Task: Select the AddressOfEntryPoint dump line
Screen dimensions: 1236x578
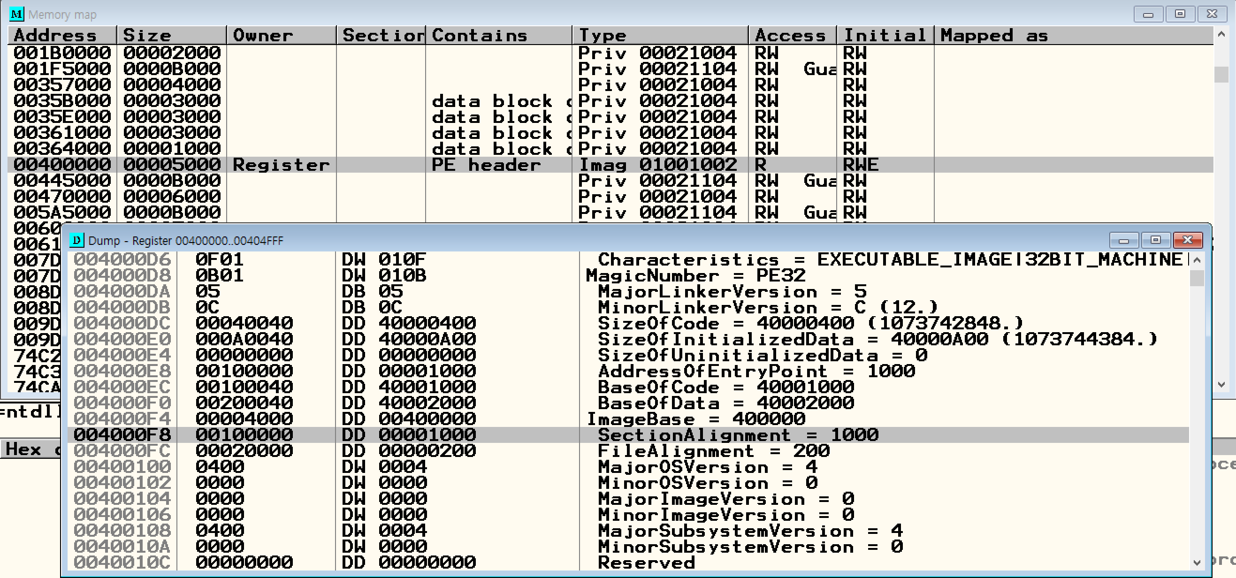Action: pyautogui.click(x=755, y=371)
